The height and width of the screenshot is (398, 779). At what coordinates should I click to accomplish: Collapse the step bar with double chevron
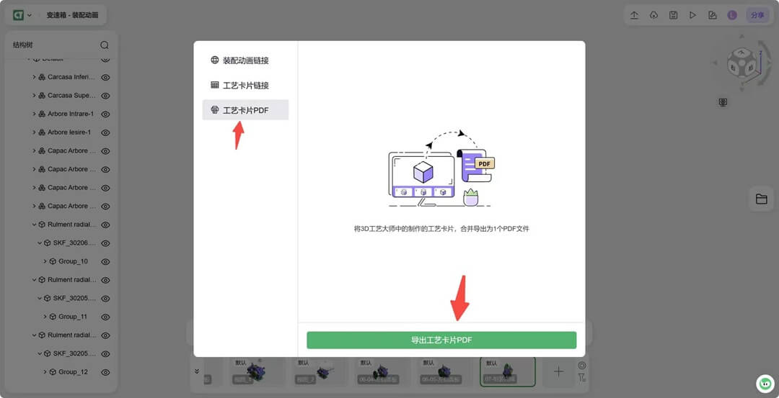click(197, 371)
